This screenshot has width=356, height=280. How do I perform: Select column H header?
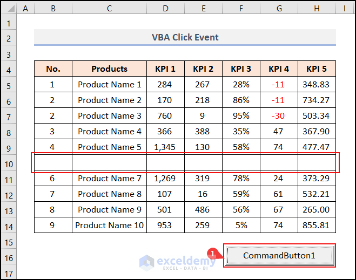click(317, 9)
